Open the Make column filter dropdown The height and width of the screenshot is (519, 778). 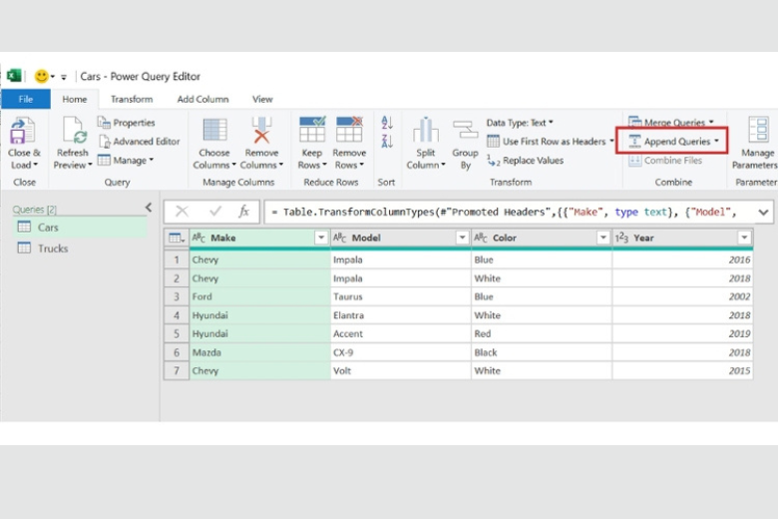320,238
